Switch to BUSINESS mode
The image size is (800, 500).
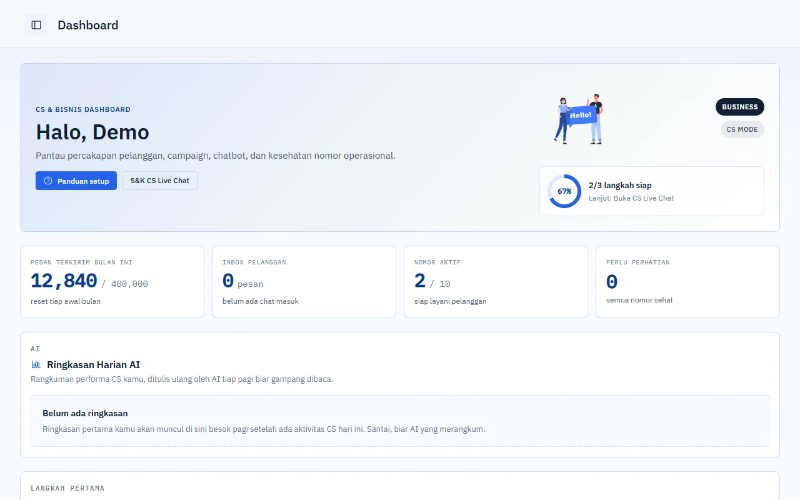tap(739, 107)
